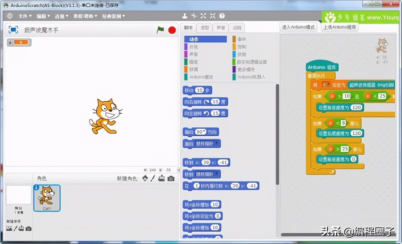The width and height of the screenshot is (402, 244).
Task: Click the 15 field in the 向右旋转 block
Action: (215, 102)
